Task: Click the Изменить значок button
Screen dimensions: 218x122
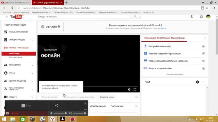Action: [x=107, y=97]
